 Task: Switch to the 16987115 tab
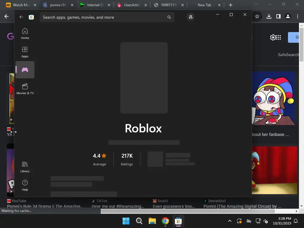tap(169, 5)
